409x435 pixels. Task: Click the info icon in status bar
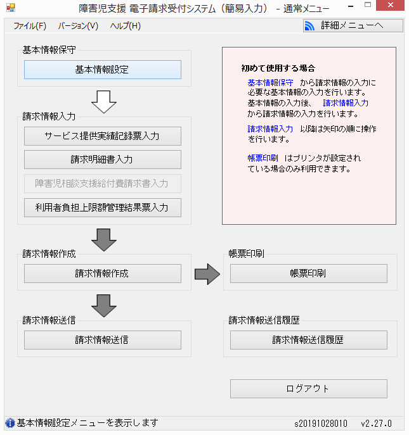10,423
